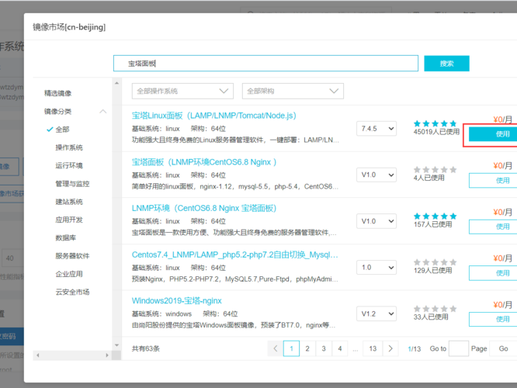This screenshot has height=388, width=517.
Task: Select 管理与监控 category
Action: (x=72, y=184)
